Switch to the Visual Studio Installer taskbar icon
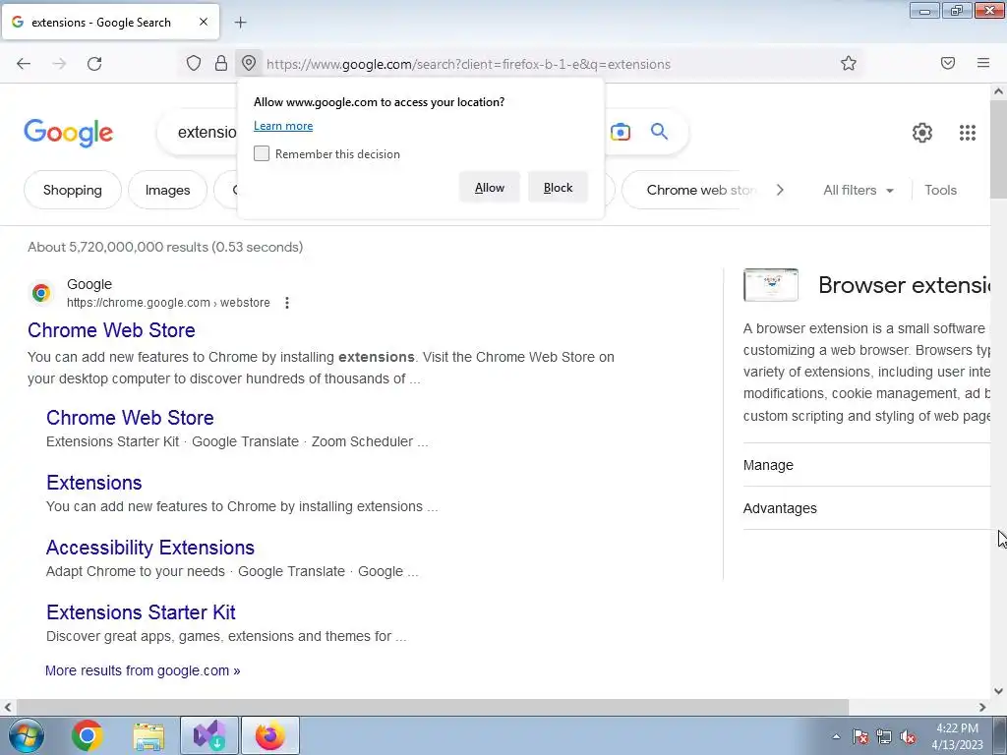Screen dimensions: 1007x755 (x=209, y=735)
